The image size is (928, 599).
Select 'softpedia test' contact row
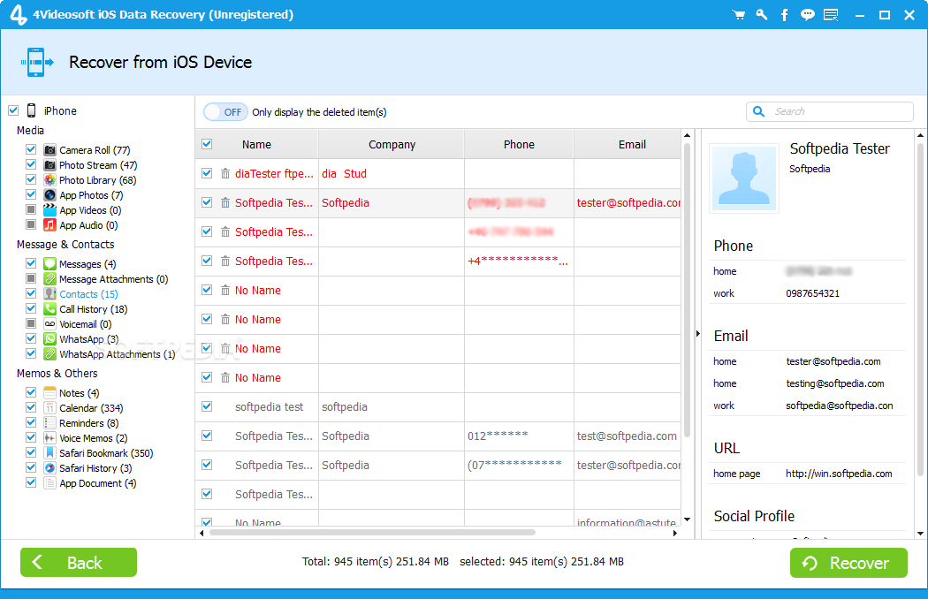(x=438, y=407)
